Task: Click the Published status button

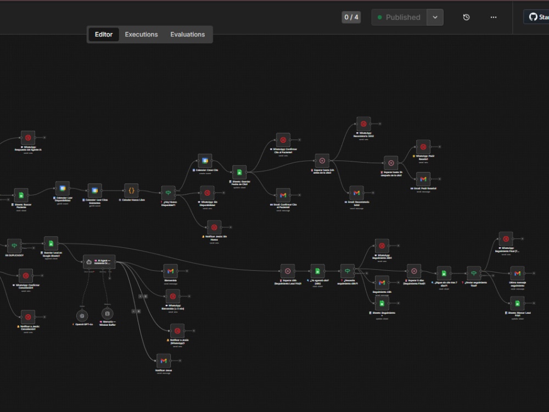Action: (399, 17)
